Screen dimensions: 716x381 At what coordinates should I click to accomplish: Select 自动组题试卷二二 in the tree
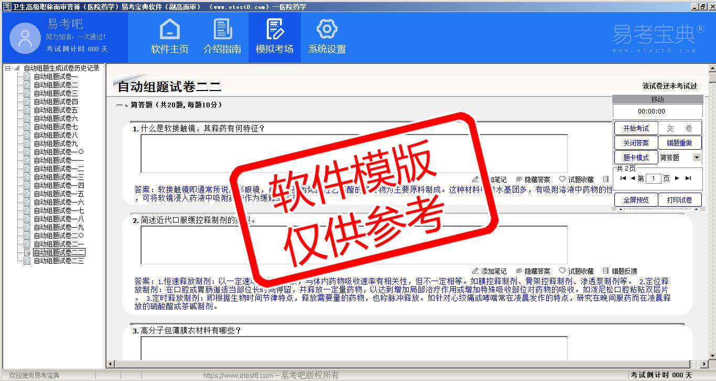(x=59, y=252)
